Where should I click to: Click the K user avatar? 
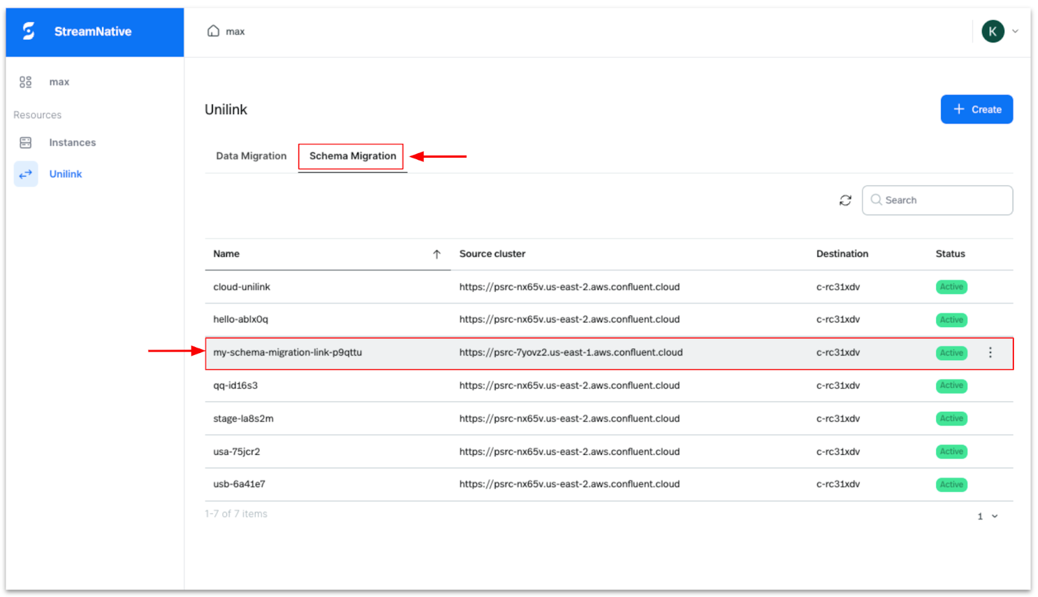coord(992,31)
